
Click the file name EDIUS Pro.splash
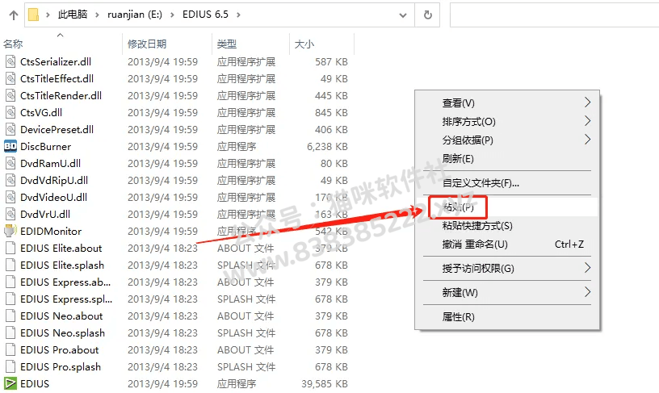tap(61, 367)
